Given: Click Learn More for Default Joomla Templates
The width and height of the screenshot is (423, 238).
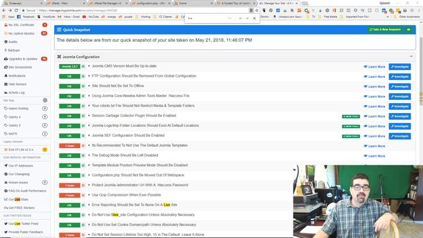Looking at the screenshot, I should [x=375, y=146].
